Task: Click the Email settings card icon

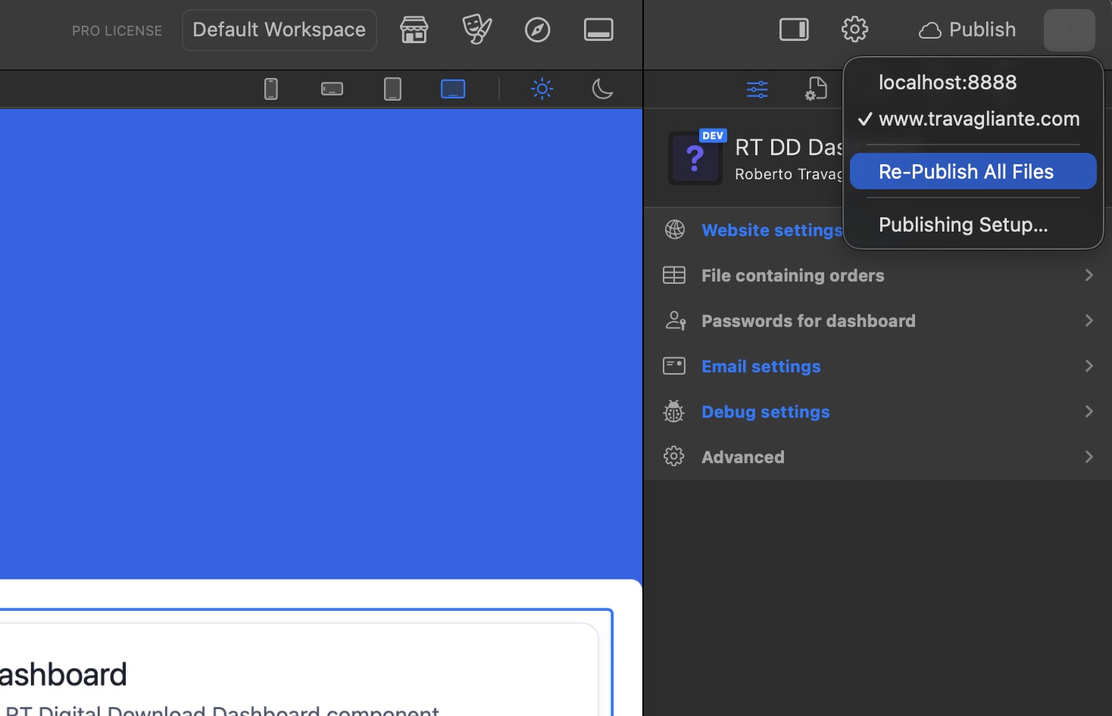Action: 674,366
